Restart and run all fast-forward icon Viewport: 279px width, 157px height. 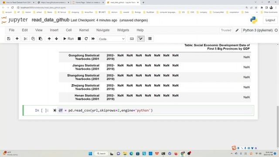(93, 39)
